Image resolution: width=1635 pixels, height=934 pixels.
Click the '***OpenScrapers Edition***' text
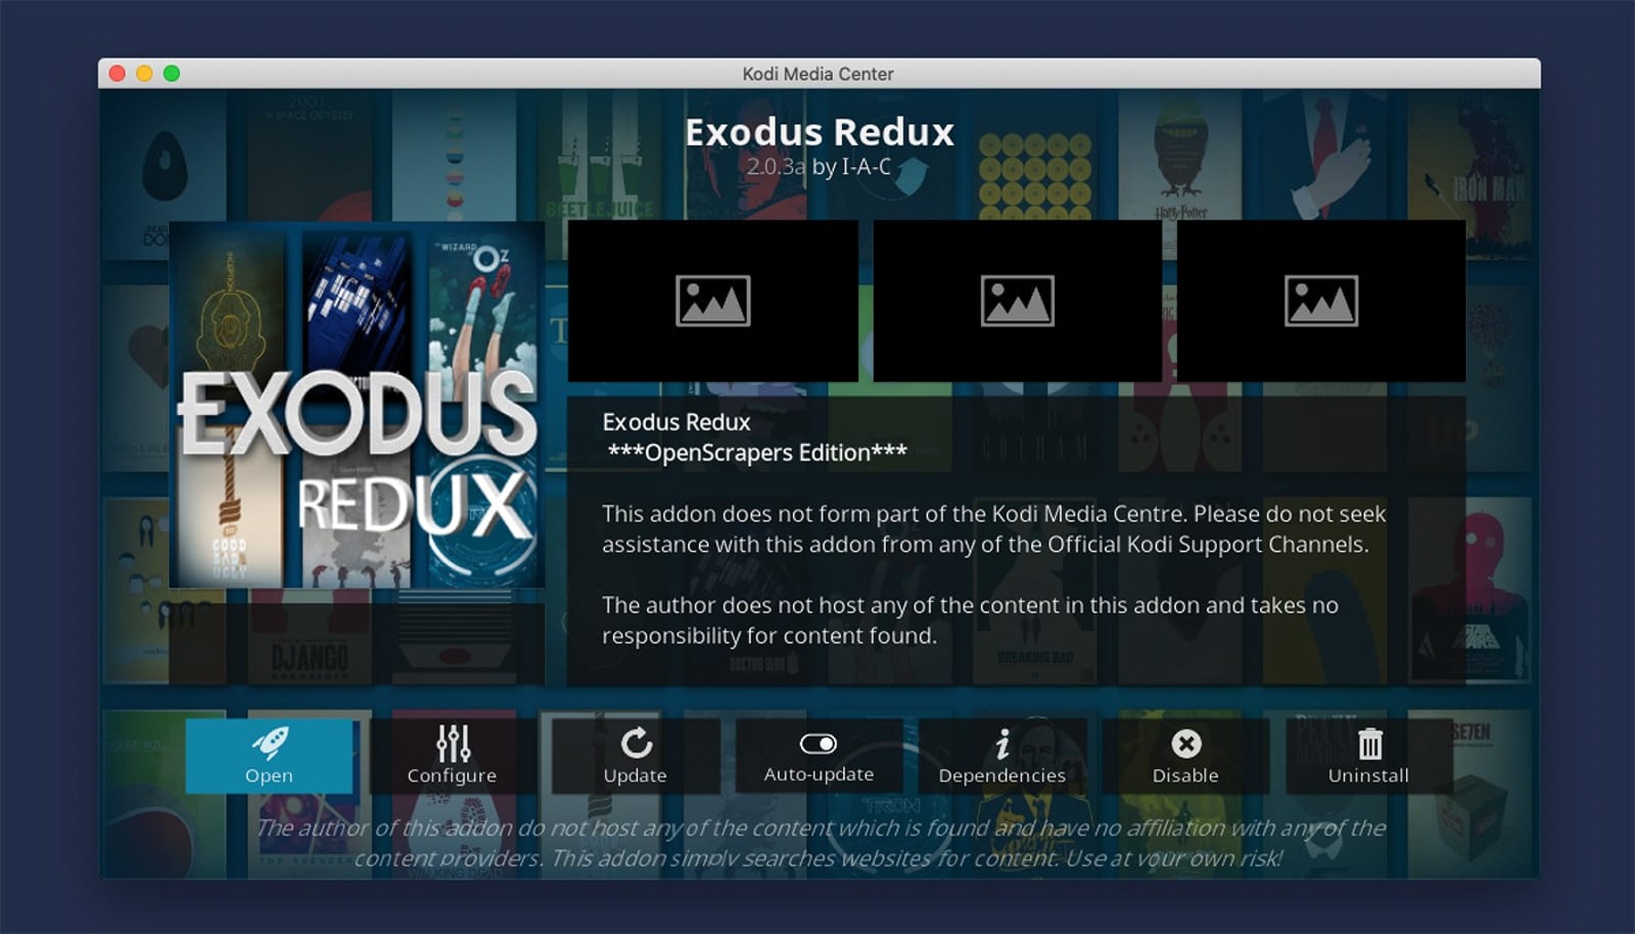coord(757,452)
